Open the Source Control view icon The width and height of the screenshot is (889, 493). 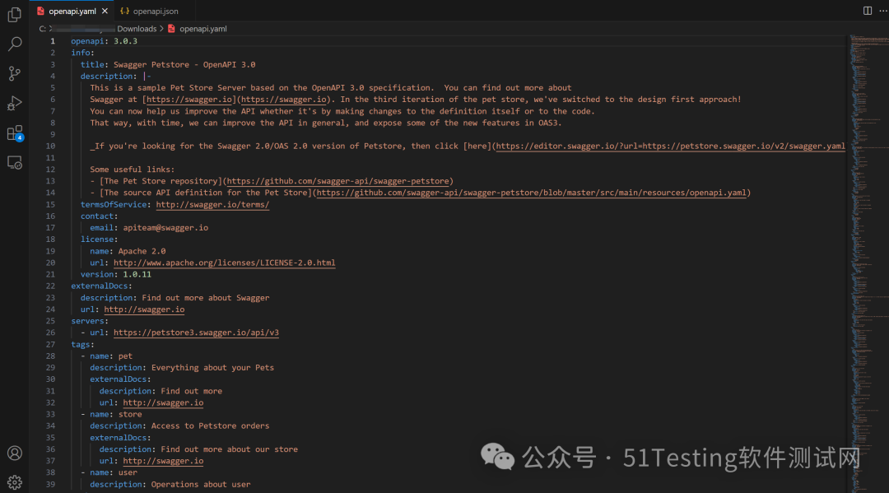click(x=15, y=73)
